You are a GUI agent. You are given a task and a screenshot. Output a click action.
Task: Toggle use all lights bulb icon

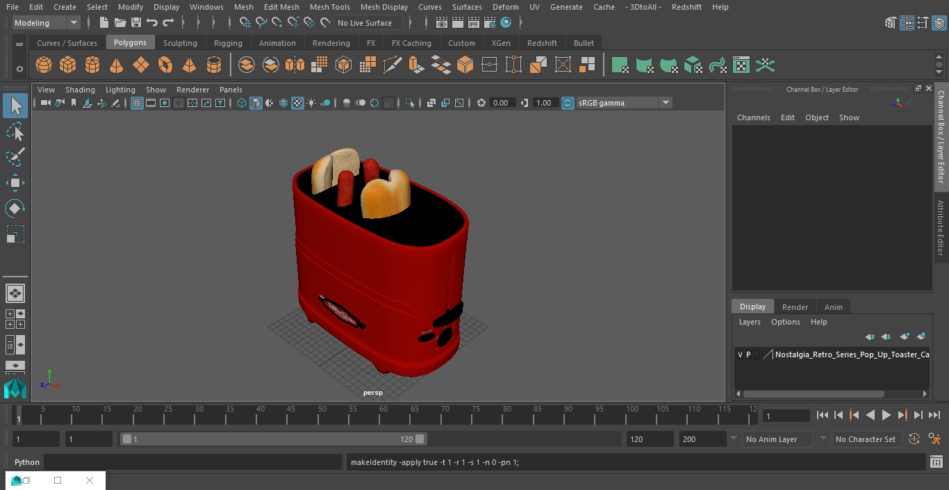(311, 103)
